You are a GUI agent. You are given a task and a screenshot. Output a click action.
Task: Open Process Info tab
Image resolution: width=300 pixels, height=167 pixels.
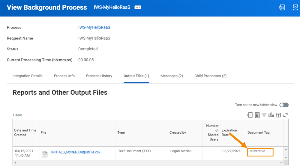click(64, 76)
